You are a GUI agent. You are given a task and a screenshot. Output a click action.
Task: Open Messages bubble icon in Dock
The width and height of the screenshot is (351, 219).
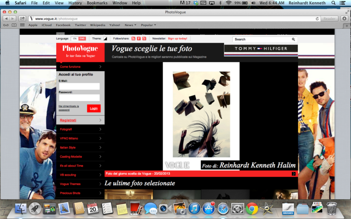pyautogui.click(x=150, y=208)
